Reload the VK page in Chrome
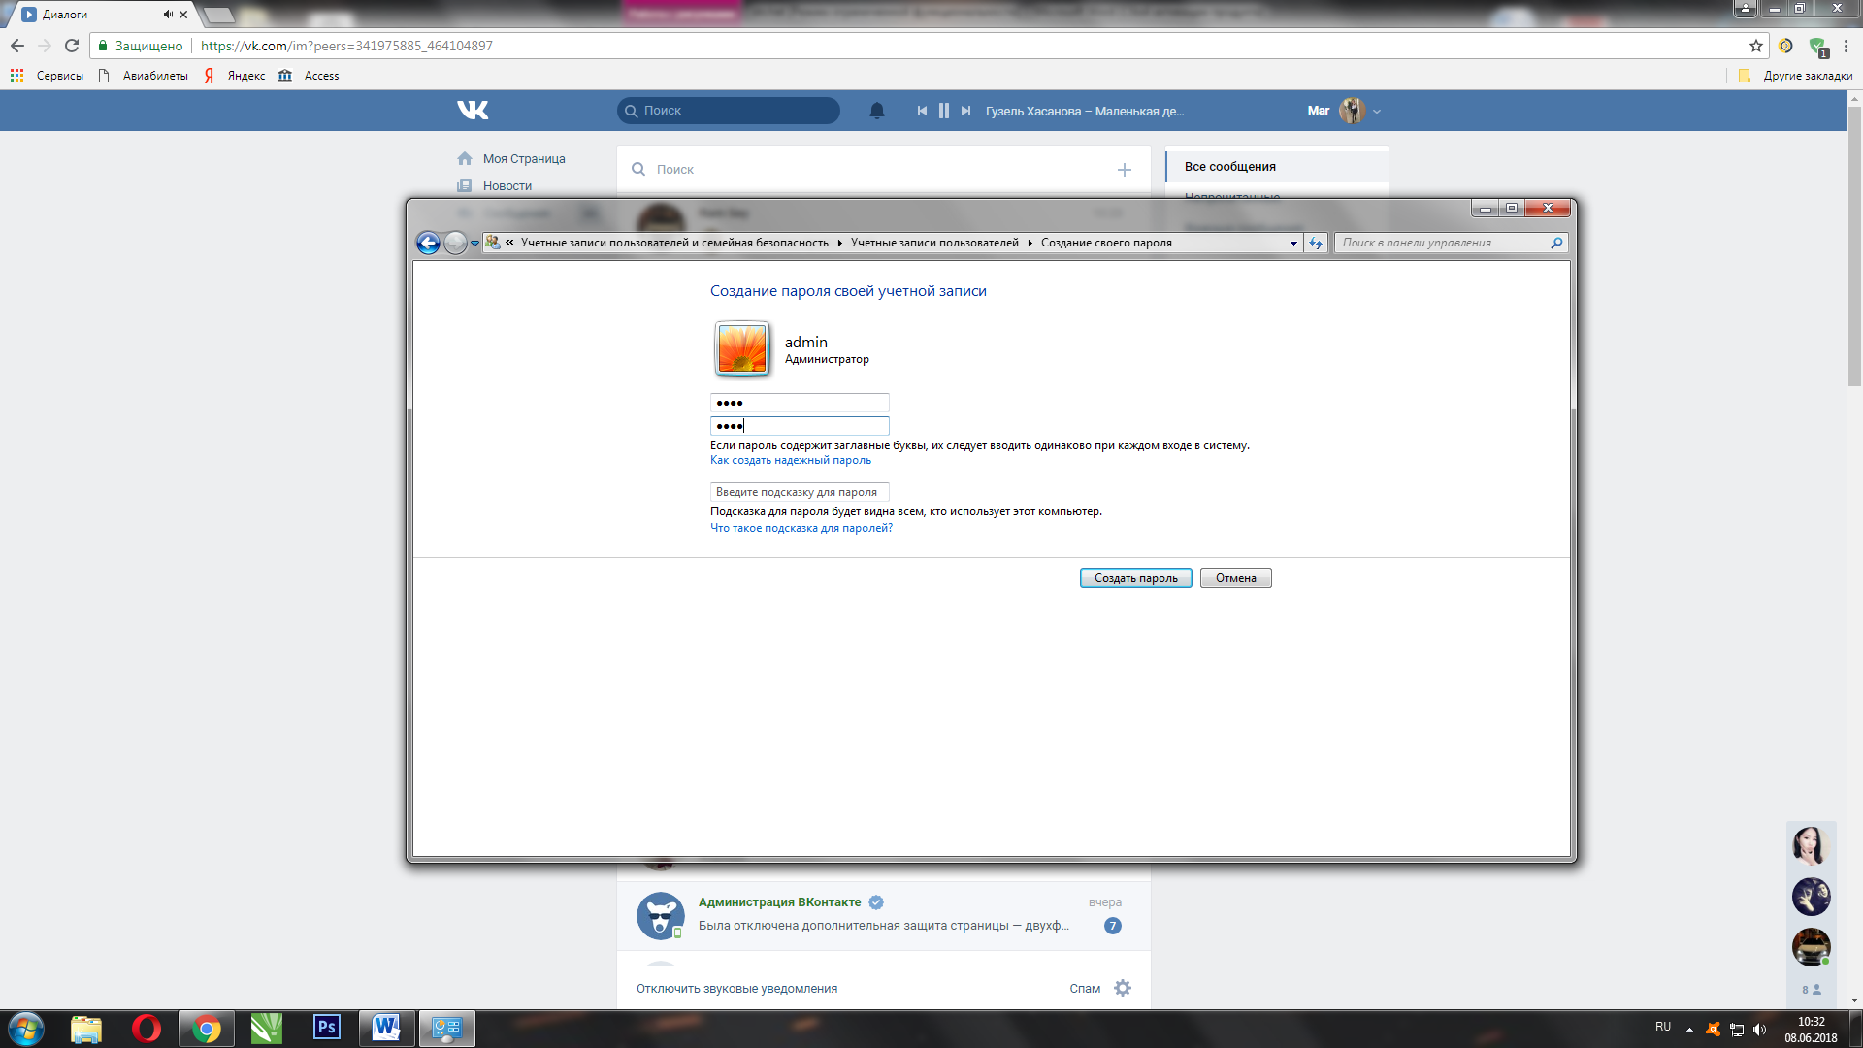This screenshot has height=1048, width=1863. [x=72, y=46]
